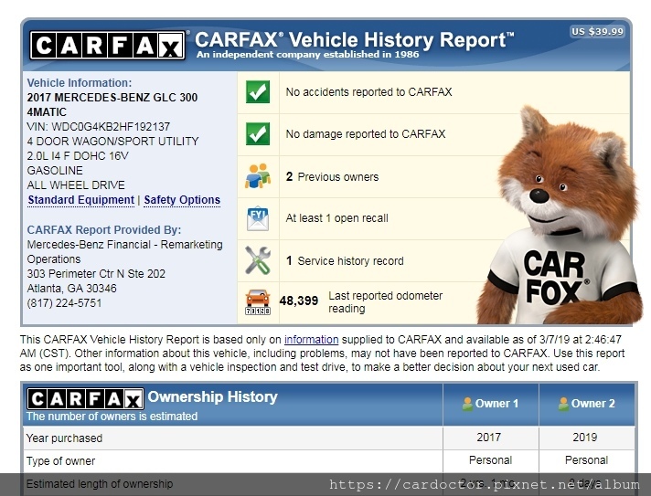Click the At least 1 open recall text
The height and width of the screenshot is (496, 651).
336,218
